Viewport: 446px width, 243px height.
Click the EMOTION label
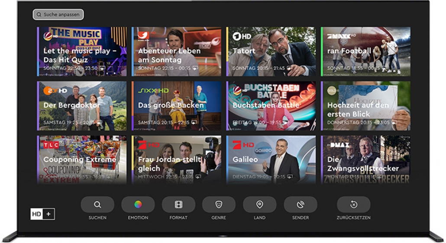click(x=138, y=218)
